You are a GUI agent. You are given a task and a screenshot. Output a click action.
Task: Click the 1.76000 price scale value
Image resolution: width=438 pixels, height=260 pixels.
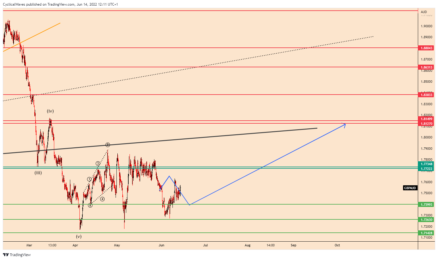[x=426, y=182]
